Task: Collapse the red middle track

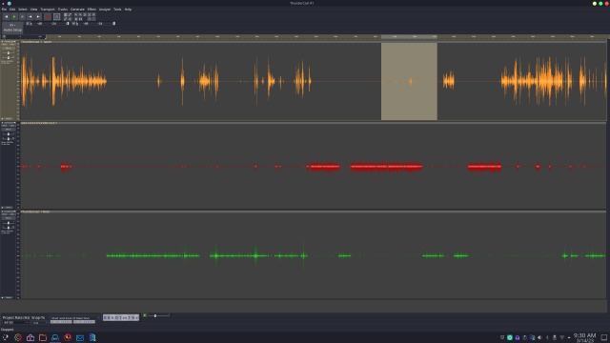Action: pos(2,208)
